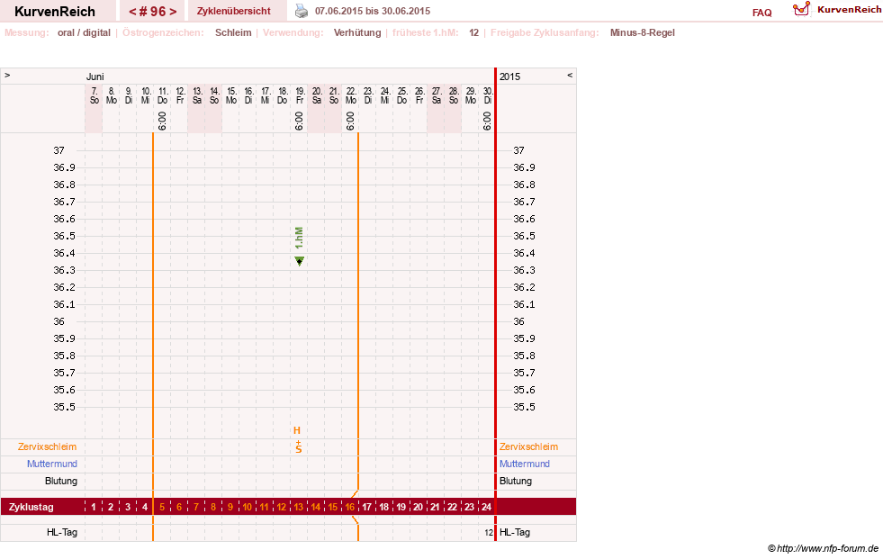This screenshot has height=559, width=883.
Task: Select cycle day 17 cell
Action: (x=366, y=507)
